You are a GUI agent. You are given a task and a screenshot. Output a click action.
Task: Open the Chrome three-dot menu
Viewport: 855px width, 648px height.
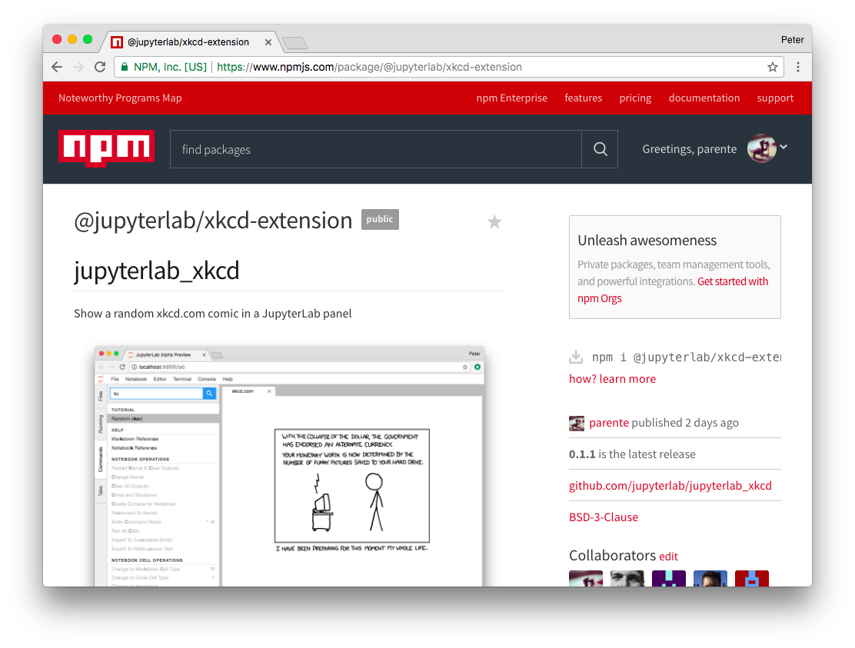(x=798, y=67)
